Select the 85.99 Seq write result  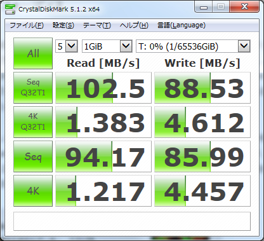click(x=202, y=156)
